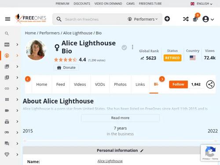The height and width of the screenshot is (165, 220).
Task: Expand the account menu chevron
Action: (x=212, y=19)
